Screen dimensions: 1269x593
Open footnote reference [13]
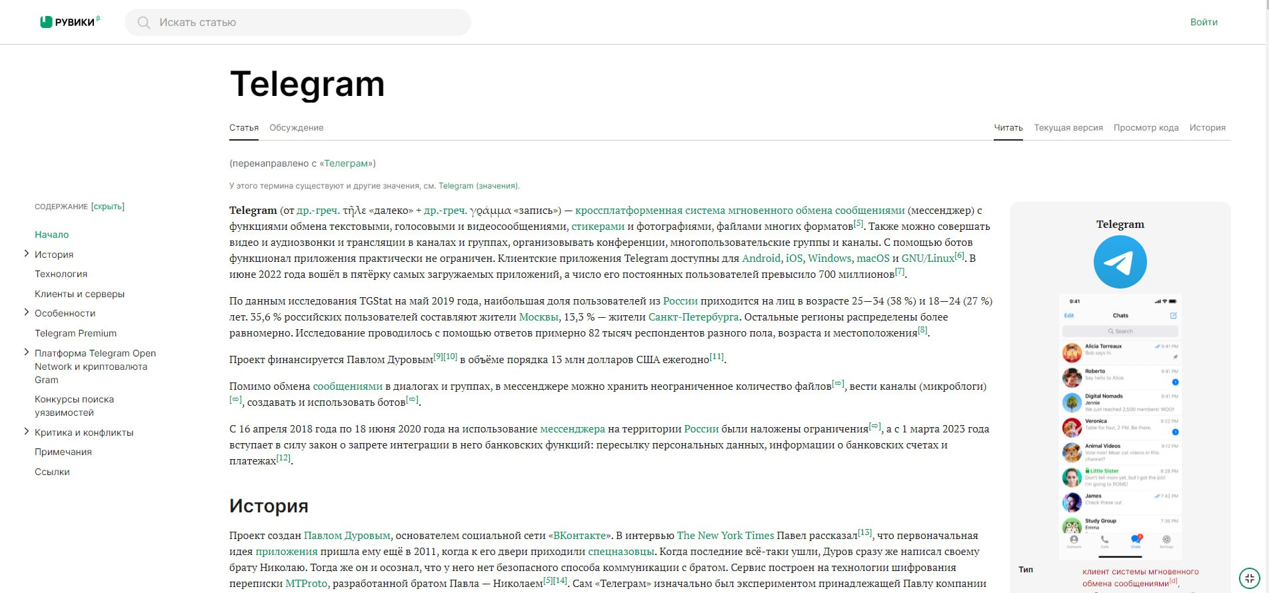point(864,532)
